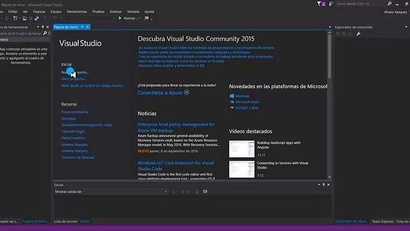The image size is (410, 231).
Task: Click the magnifier icon in Quick Launch
Action: point(389,4)
